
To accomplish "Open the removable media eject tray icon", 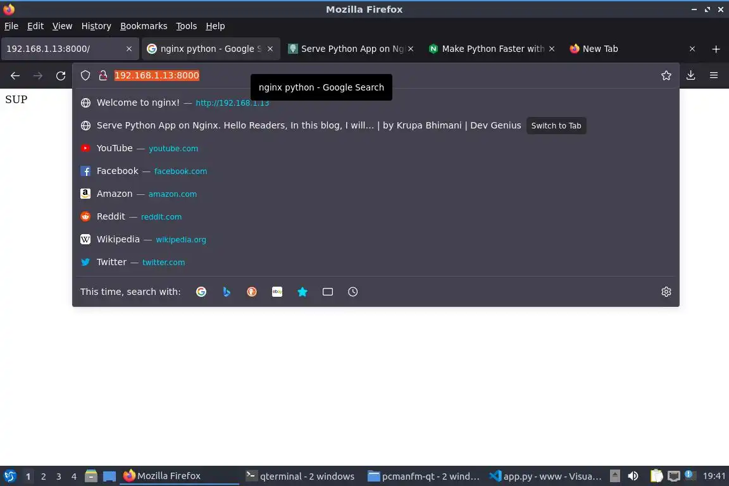I will 614,476.
